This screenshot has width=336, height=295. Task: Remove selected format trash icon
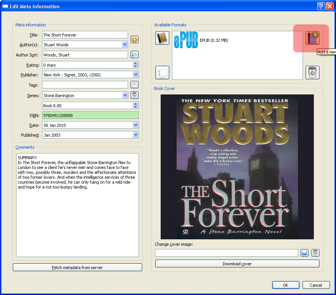312,73
